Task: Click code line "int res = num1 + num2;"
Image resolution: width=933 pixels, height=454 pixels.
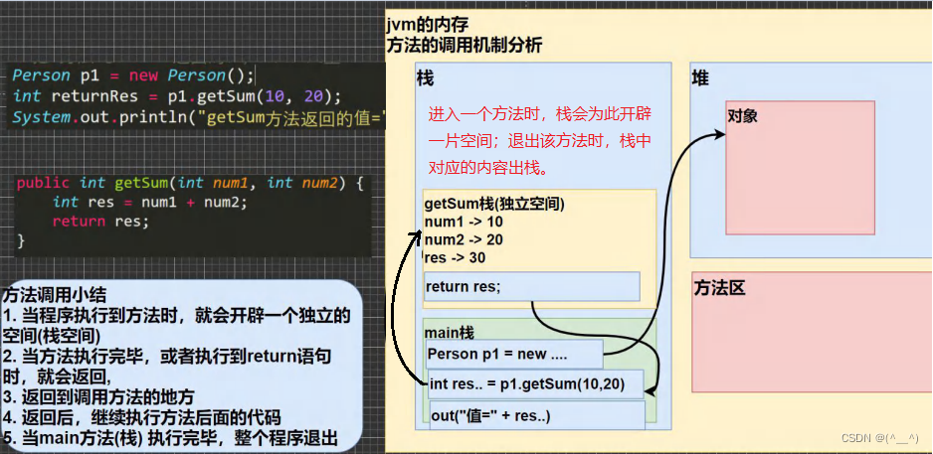Action: point(149,202)
